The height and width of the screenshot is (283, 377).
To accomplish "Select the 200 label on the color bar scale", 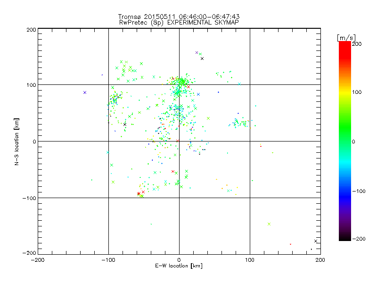I will click(x=357, y=44).
